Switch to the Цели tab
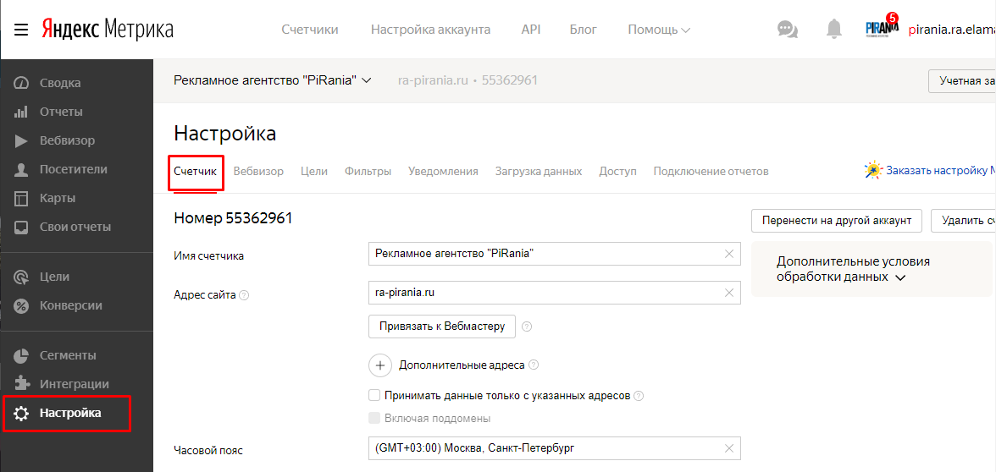Screen dimensions: 996x472 pyautogui.click(x=313, y=171)
